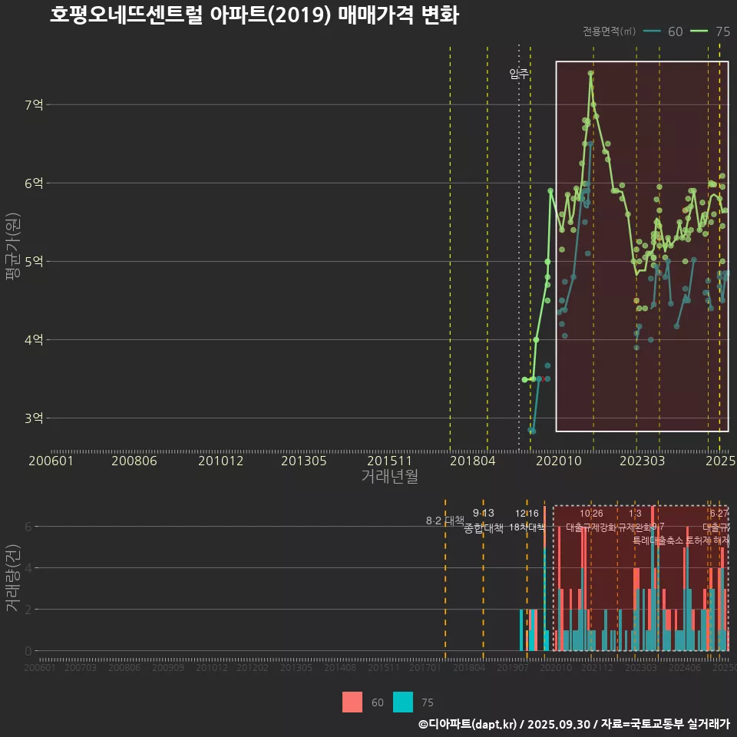The image size is (737, 737).
Task: Click the peak green data point above 7억
Action: click(590, 74)
